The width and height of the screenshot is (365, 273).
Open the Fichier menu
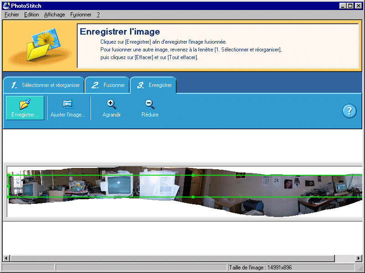pos(12,15)
